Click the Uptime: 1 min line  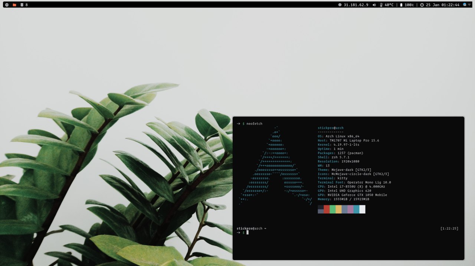click(x=331, y=149)
